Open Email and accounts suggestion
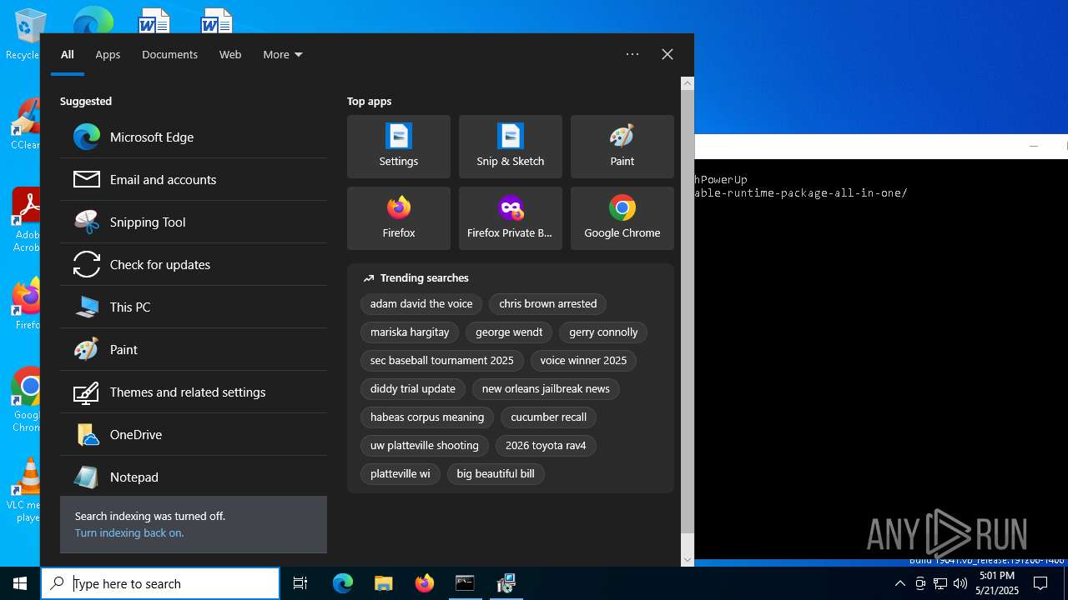The height and width of the screenshot is (600, 1068). (x=193, y=180)
